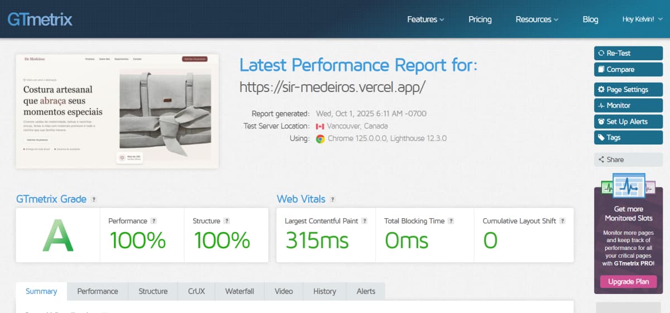Switch to the Video tab
This screenshot has height=313, width=670.
[284, 291]
